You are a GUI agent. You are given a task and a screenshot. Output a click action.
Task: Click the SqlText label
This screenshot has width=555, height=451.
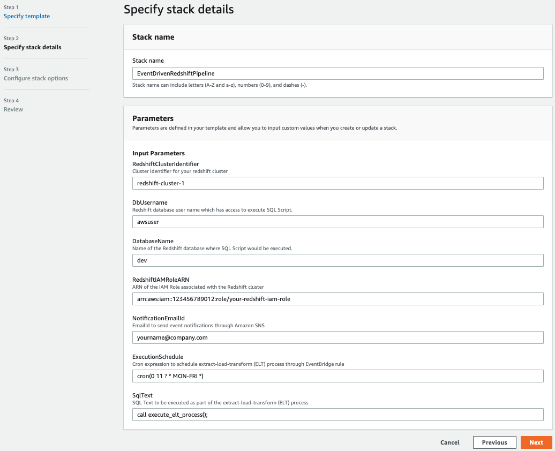[x=142, y=395]
